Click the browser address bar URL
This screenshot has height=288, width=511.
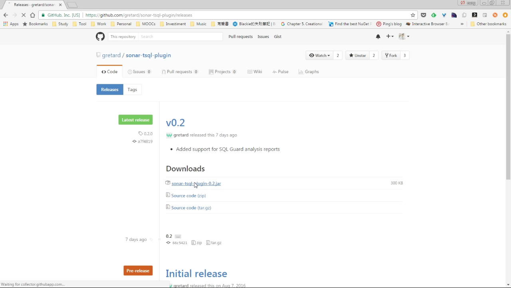139,15
